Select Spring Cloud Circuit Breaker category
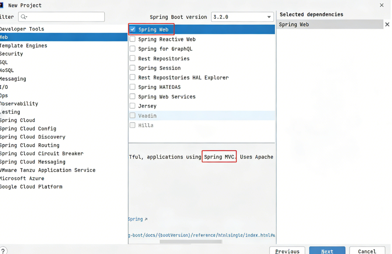Viewport: 392px width, 254px height. (64, 153)
